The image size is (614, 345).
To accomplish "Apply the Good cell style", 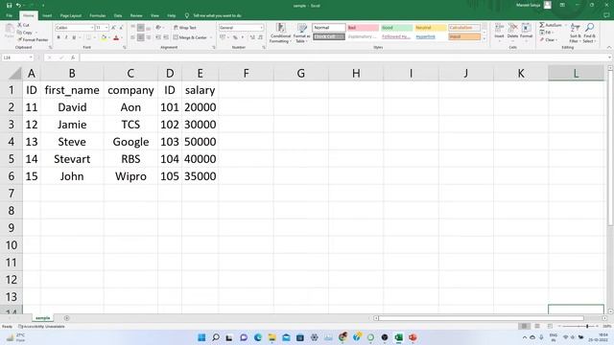I will (396, 28).
